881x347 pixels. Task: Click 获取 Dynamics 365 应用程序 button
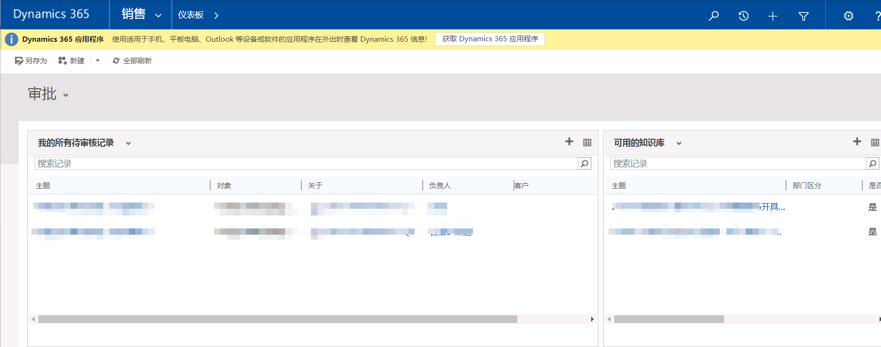489,39
